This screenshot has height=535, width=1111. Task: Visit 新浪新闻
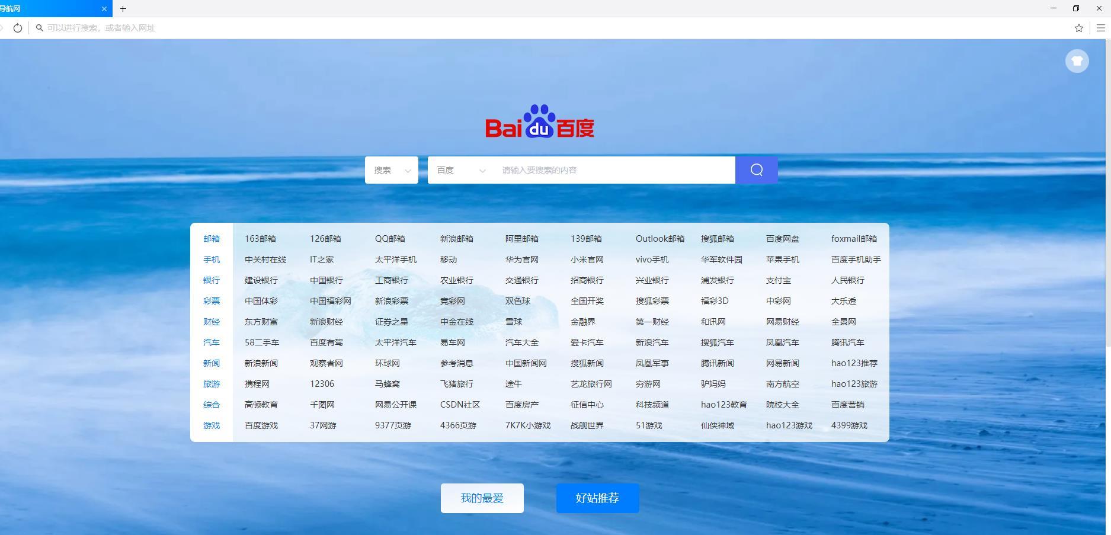click(x=261, y=363)
